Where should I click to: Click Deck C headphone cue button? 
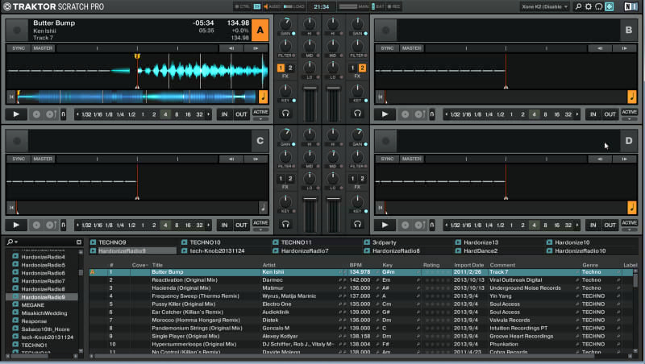point(285,224)
